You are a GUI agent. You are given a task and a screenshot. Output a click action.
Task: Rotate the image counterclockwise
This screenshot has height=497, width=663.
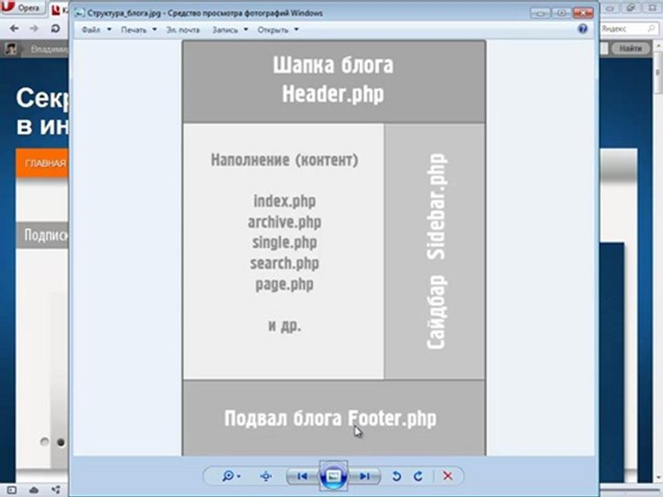click(396, 476)
